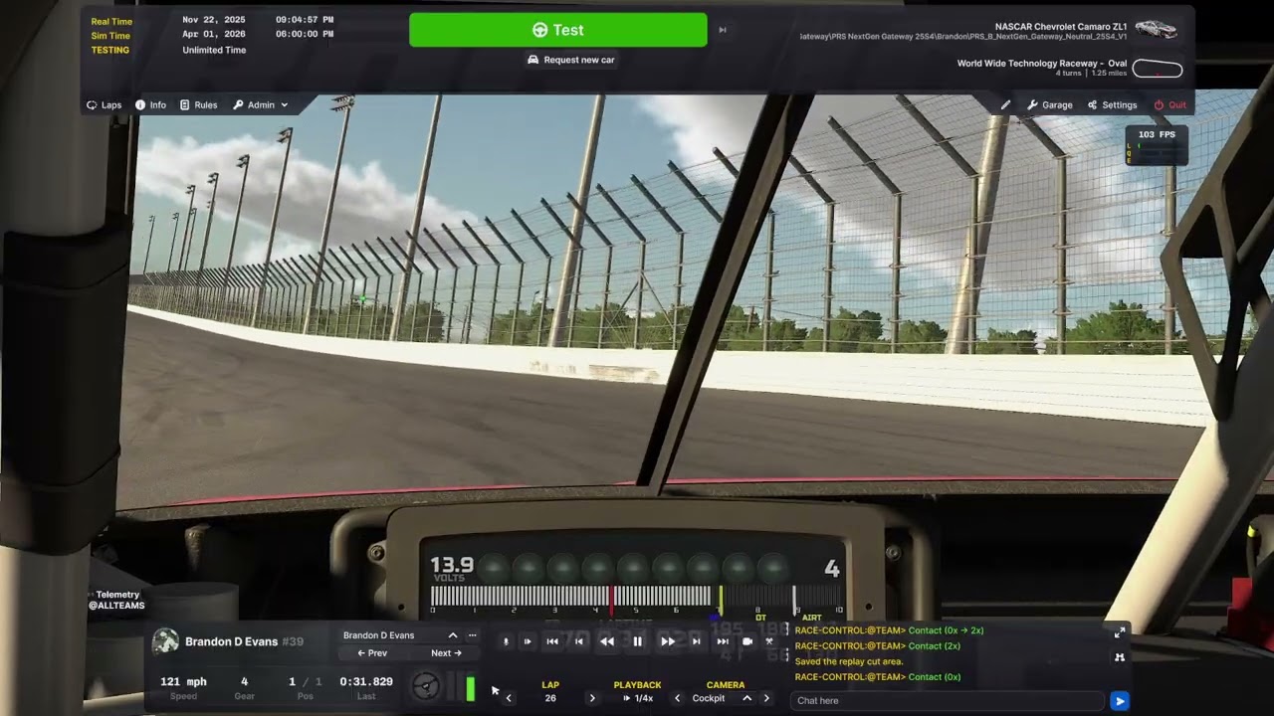This screenshot has height=716, width=1274.
Task: Open Settings
Action: coord(1112,104)
